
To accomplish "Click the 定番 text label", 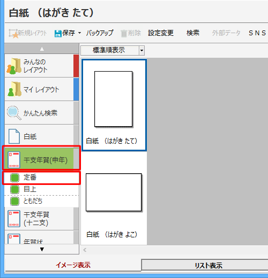I will tap(30, 177).
